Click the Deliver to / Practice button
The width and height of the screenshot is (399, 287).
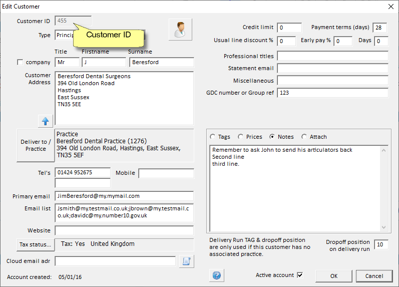click(x=36, y=146)
